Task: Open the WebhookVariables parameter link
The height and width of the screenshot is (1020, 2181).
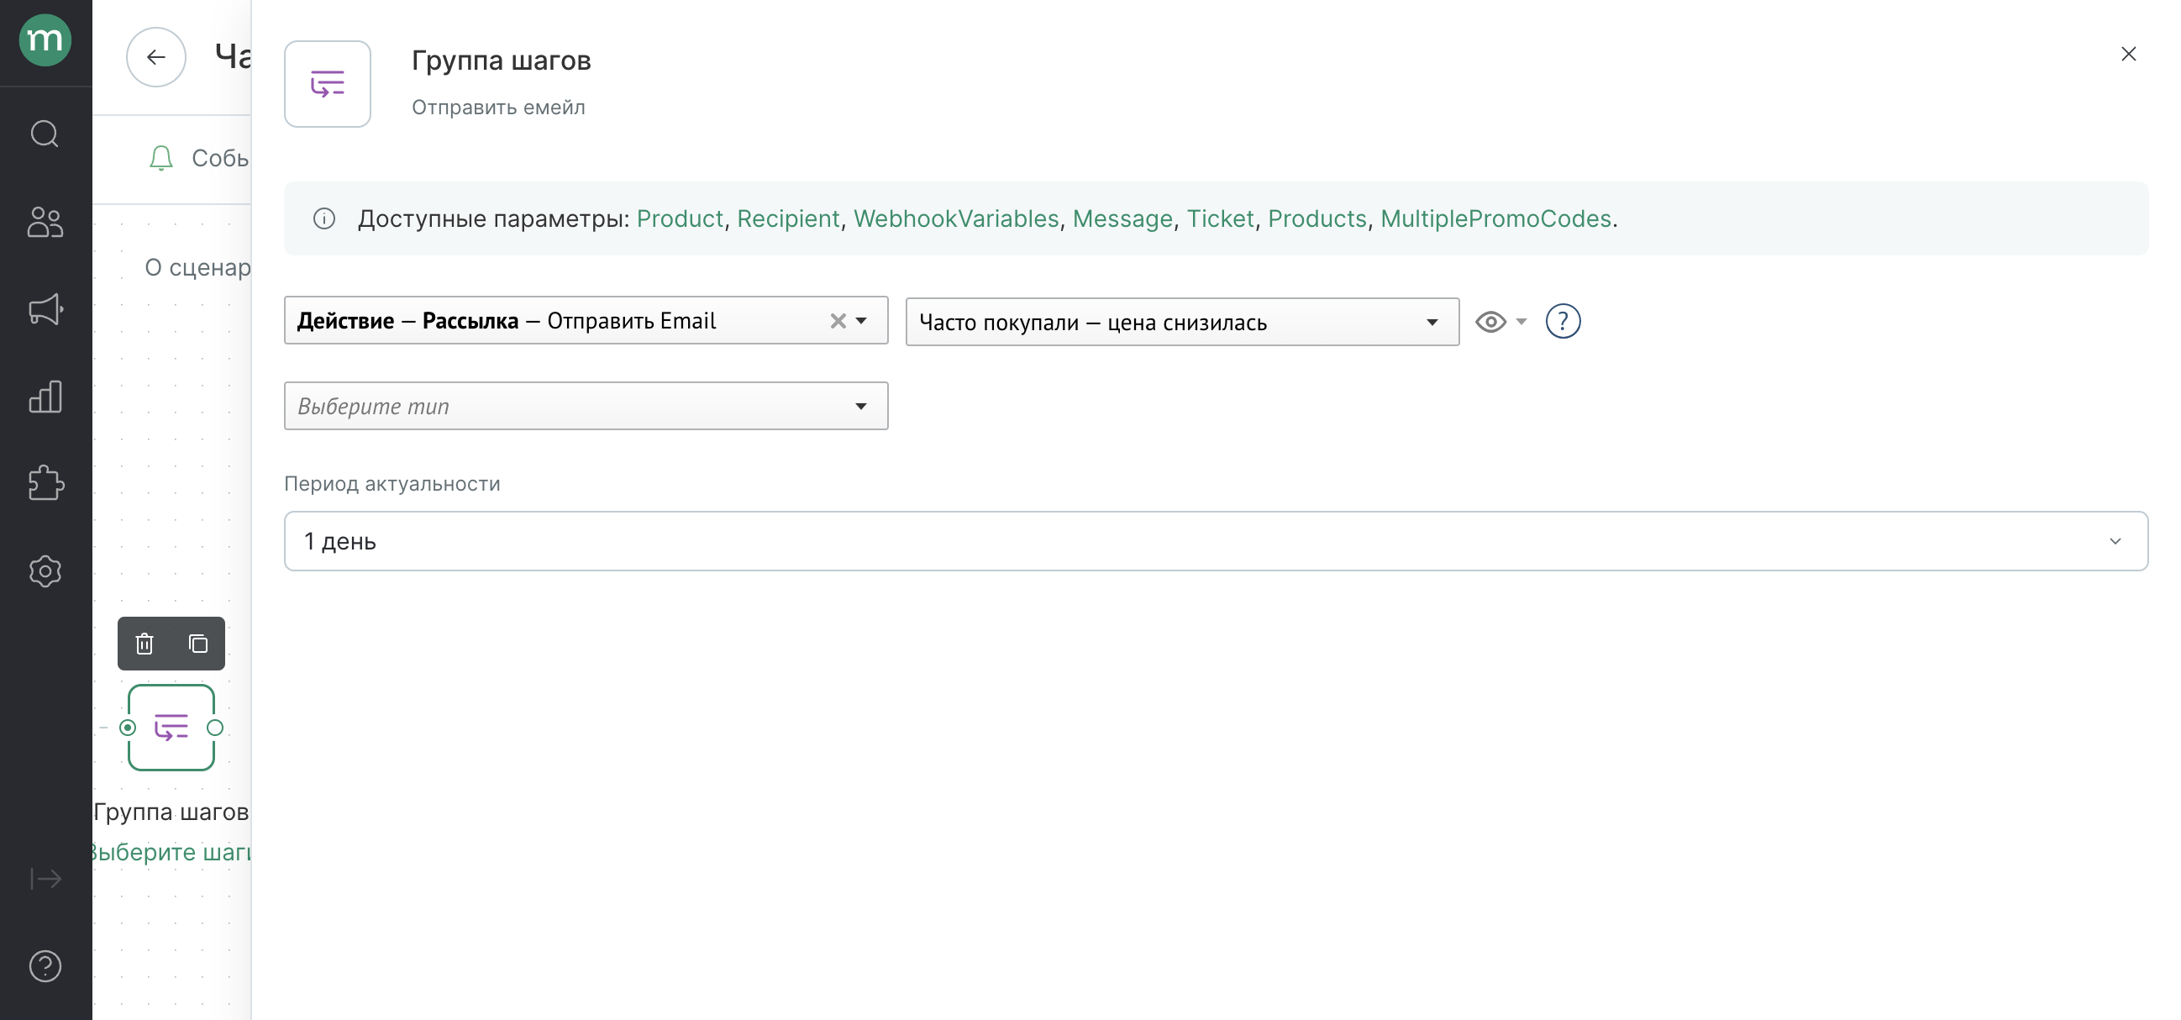Action: coord(956,218)
